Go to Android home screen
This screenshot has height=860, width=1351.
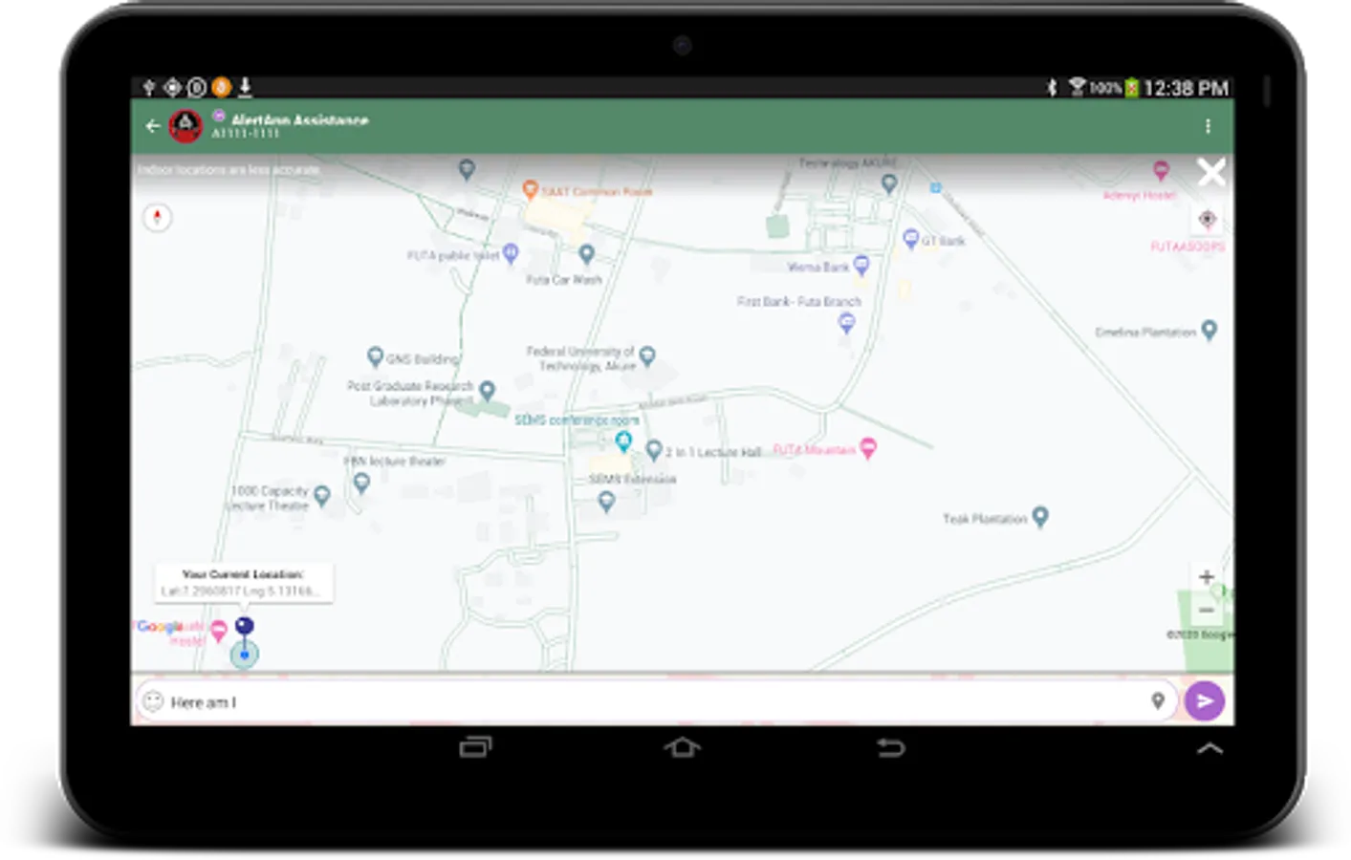(682, 747)
